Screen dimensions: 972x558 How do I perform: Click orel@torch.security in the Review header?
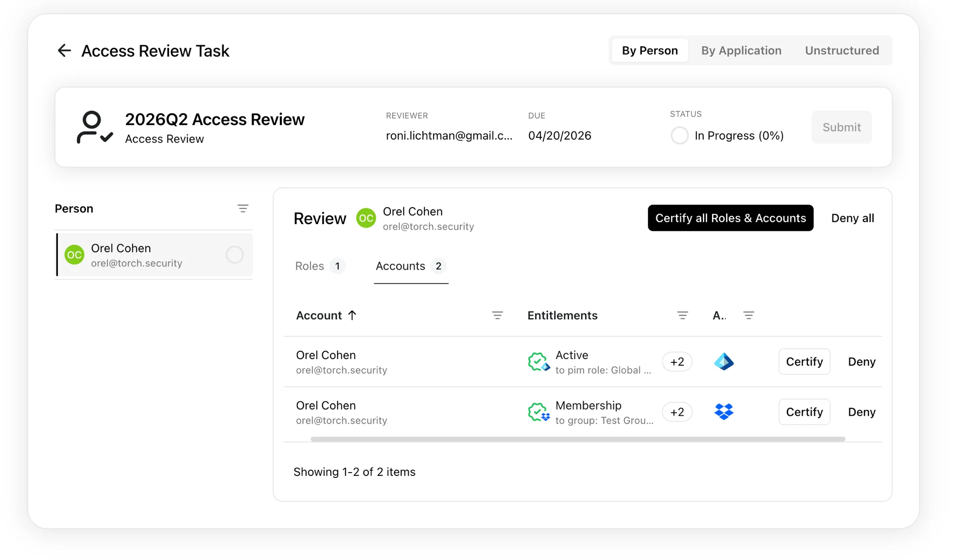coord(428,227)
